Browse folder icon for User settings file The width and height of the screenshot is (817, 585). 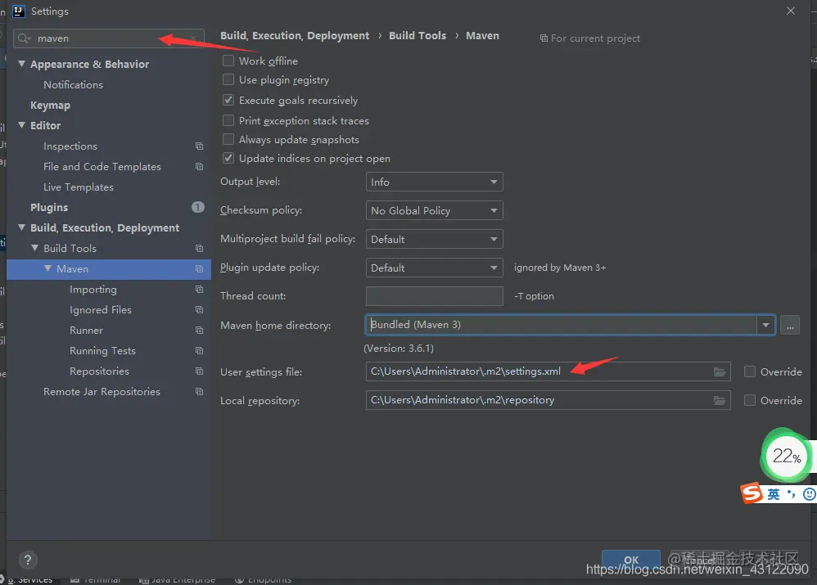coord(720,371)
